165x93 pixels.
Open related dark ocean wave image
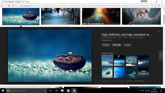pos(143,60)
